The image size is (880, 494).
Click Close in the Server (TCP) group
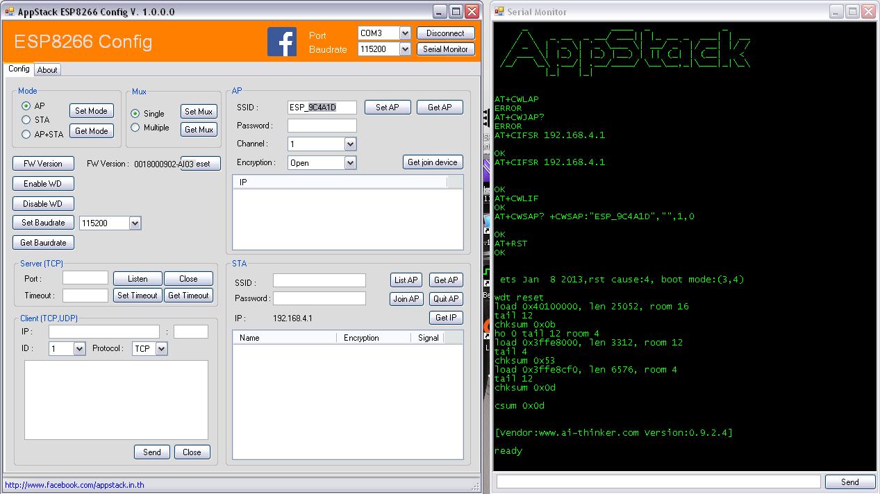188,279
